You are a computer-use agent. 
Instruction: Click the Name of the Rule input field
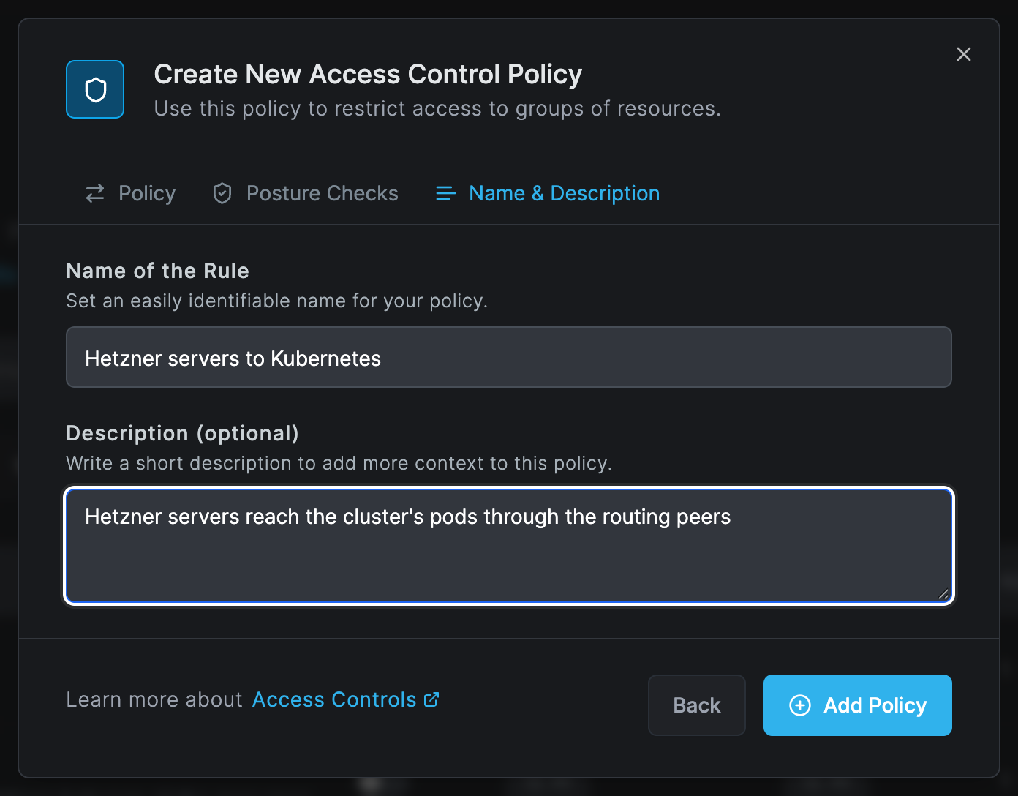509,357
